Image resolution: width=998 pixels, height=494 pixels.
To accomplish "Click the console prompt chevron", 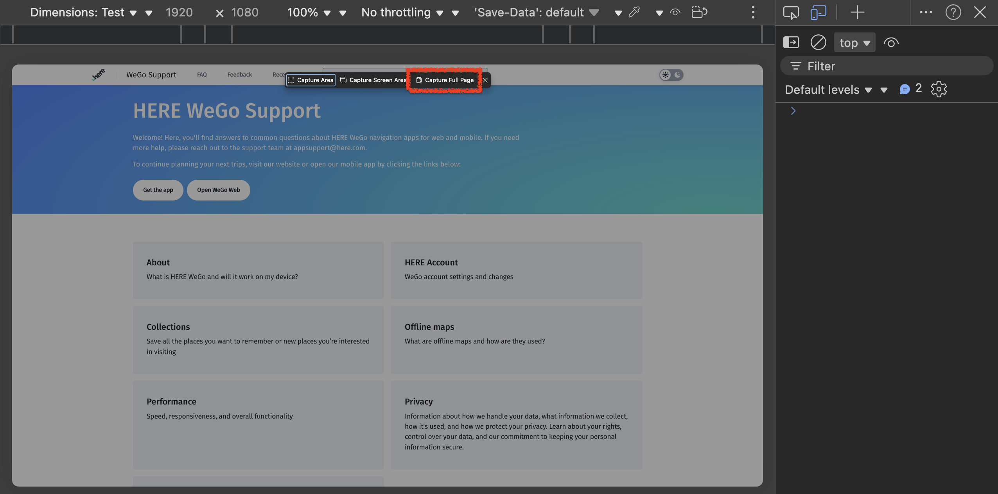I will [x=793, y=111].
